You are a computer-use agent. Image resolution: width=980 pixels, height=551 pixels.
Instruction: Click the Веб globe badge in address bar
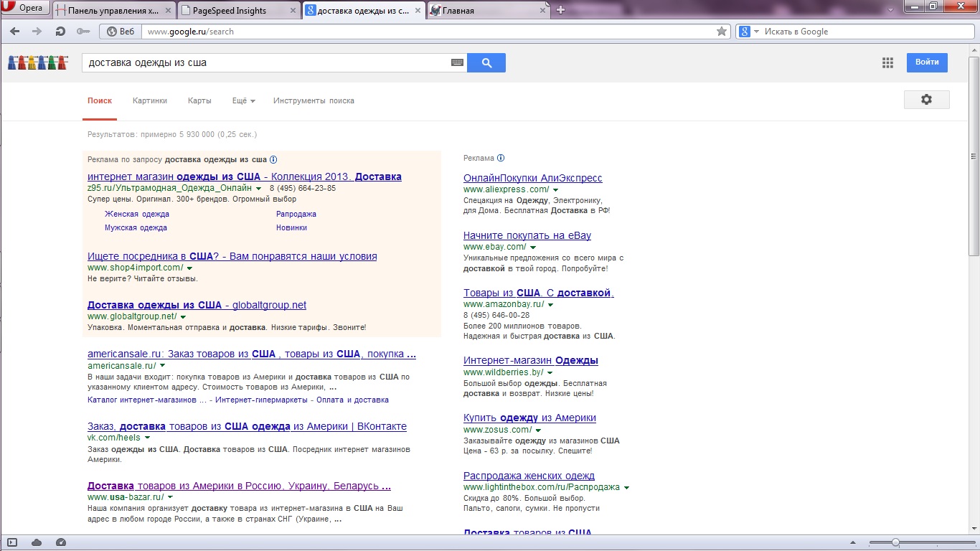tap(119, 32)
